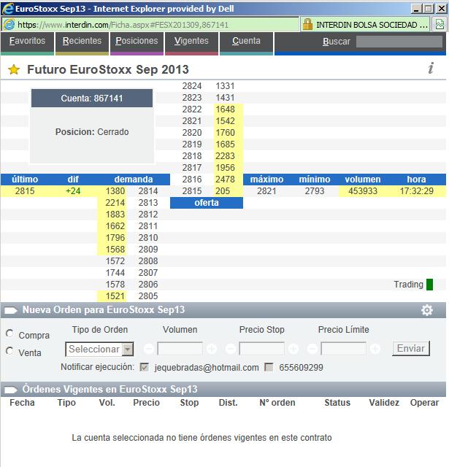Minimize the Internet Explorer window
The height and width of the screenshot is (467, 449).
point(416,9)
